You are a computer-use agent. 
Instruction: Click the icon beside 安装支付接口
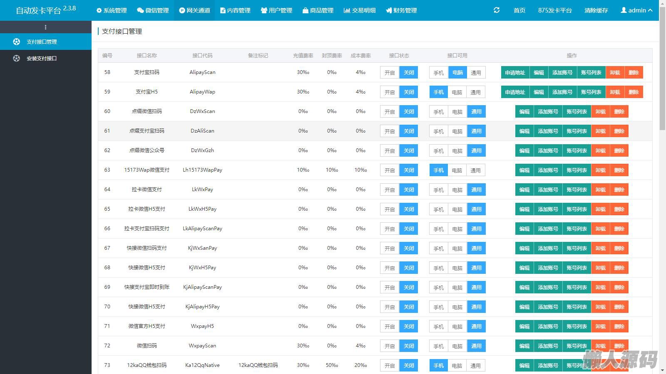16,58
